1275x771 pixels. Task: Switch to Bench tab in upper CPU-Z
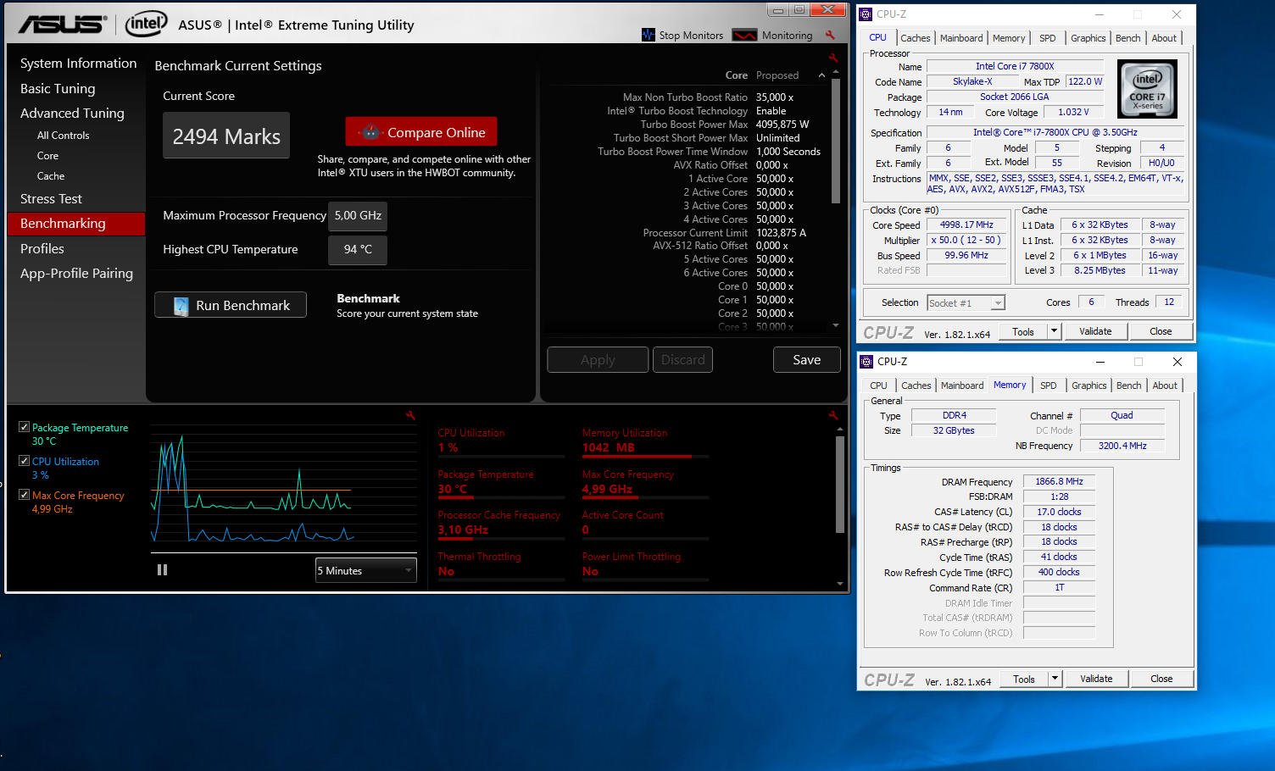(x=1127, y=38)
